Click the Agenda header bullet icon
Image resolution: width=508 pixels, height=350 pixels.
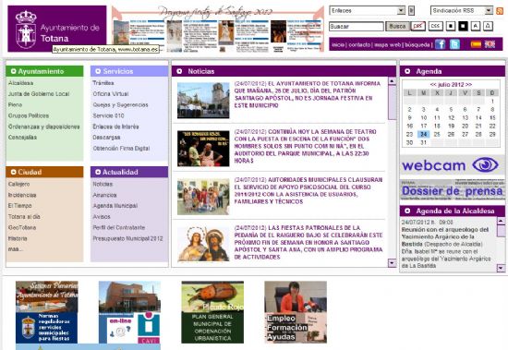point(407,71)
